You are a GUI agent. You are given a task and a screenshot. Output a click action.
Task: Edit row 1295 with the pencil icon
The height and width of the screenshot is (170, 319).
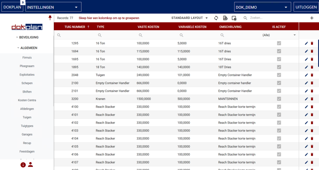pyautogui.click(x=306, y=43)
